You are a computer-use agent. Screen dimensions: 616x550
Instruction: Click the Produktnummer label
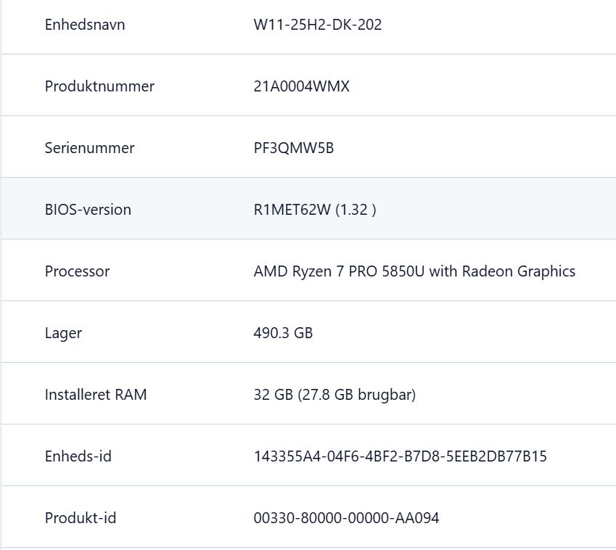click(x=99, y=86)
